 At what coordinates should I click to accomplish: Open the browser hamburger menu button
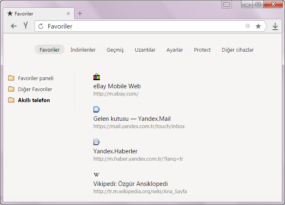pos(226,4)
